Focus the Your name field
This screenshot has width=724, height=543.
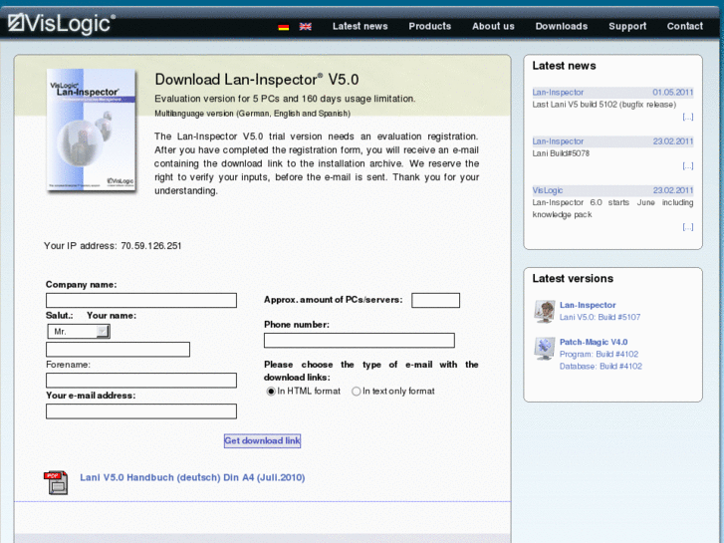pyautogui.click(x=118, y=350)
